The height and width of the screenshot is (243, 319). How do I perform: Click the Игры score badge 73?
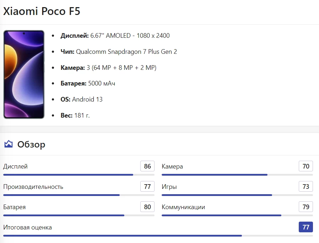click(306, 187)
